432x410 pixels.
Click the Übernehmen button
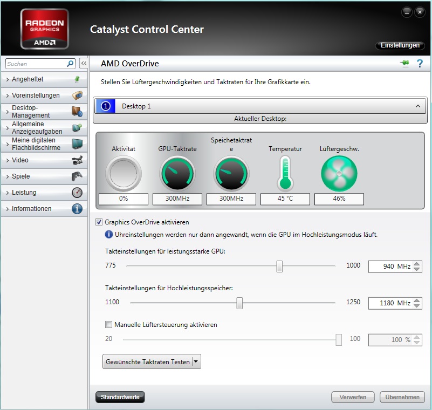click(402, 397)
